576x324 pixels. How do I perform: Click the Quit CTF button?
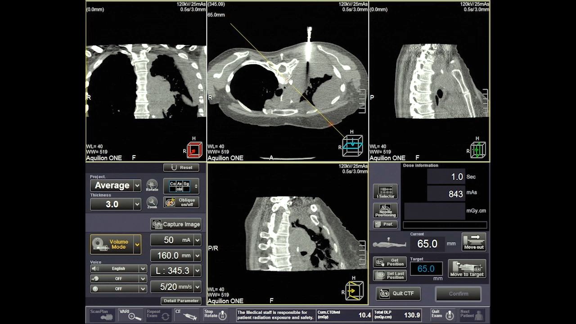click(x=398, y=293)
